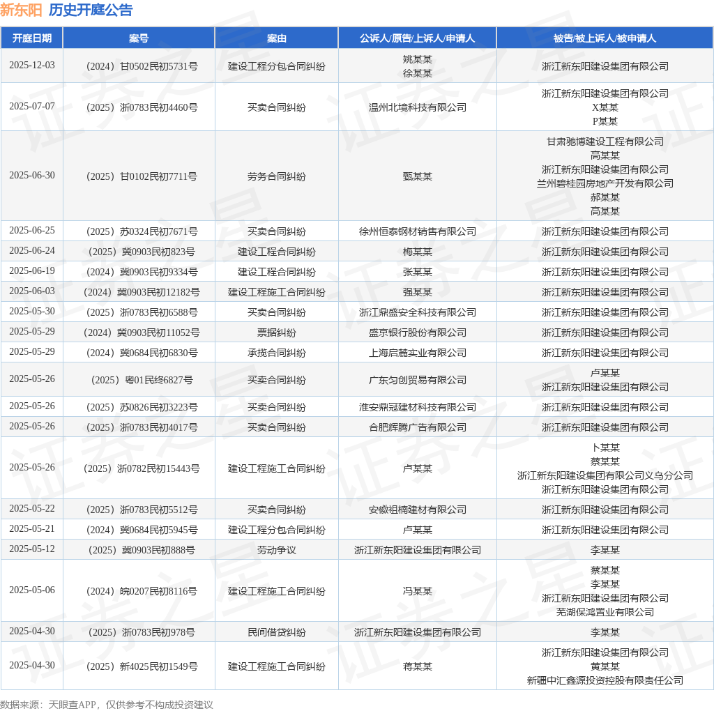This screenshot has width=714, height=711.
Task: Click plaintiff 甄某某
Action: click(417, 176)
